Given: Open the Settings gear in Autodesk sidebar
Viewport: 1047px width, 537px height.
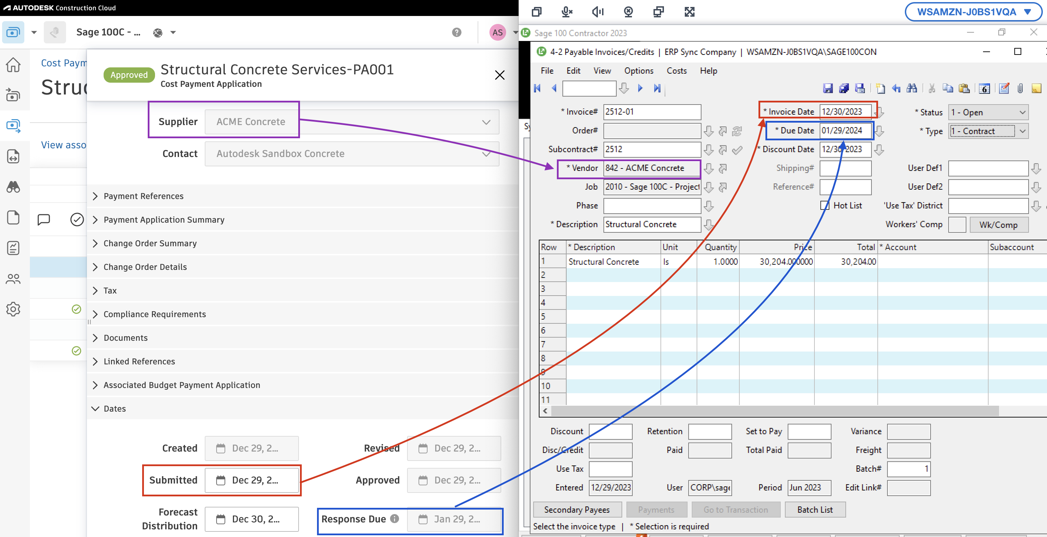Looking at the screenshot, I should pyautogui.click(x=13, y=309).
